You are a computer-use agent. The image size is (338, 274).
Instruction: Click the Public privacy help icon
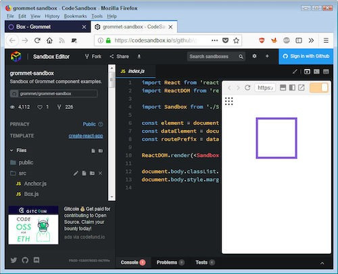pyautogui.click(x=101, y=124)
